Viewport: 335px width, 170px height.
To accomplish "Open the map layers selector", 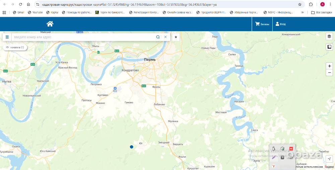I will click(329, 36).
